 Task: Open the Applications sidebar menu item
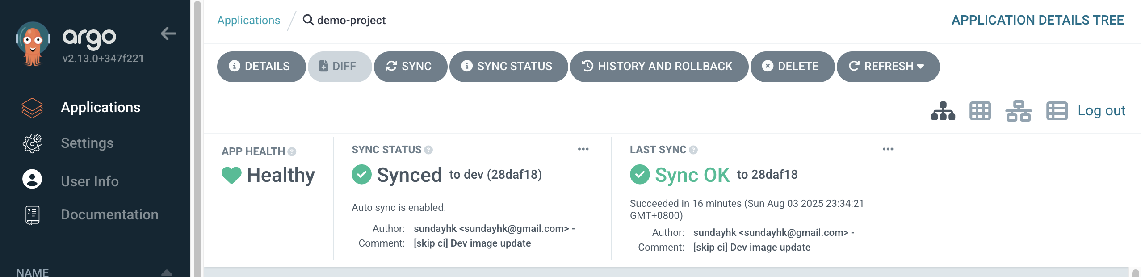(101, 107)
